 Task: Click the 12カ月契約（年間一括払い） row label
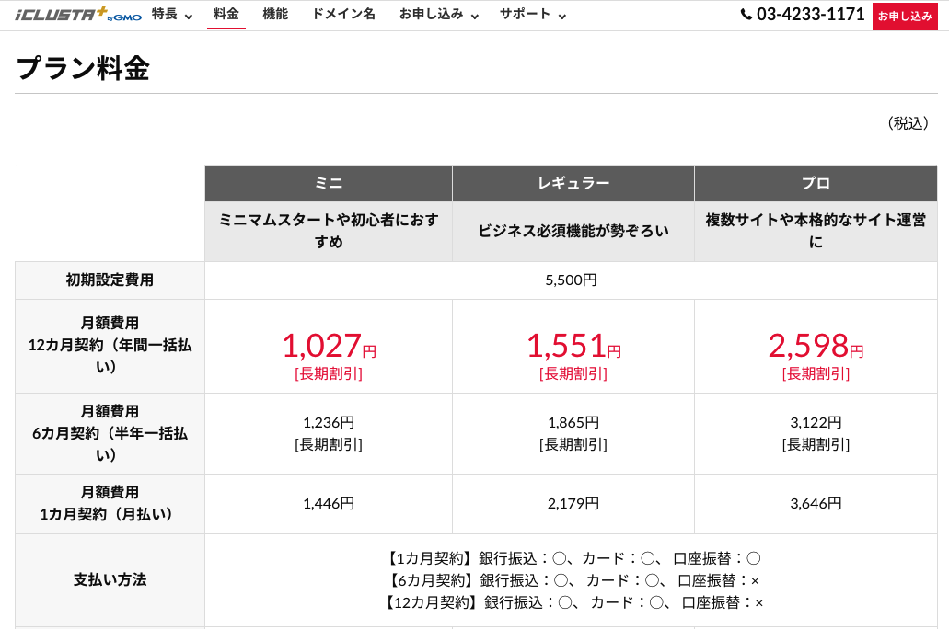[x=110, y=345]
